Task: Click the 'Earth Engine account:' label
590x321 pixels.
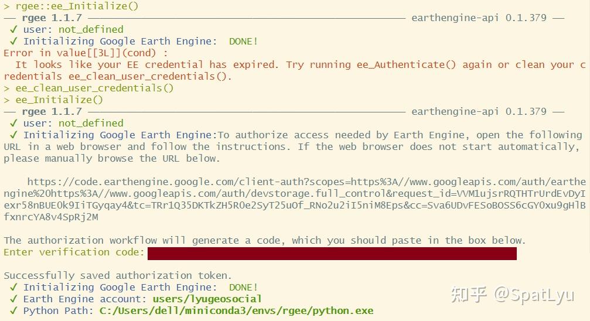Action: [85, 299]
